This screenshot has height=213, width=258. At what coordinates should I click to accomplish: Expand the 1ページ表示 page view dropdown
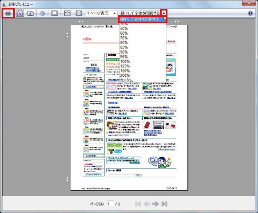[x=101, y=13]
